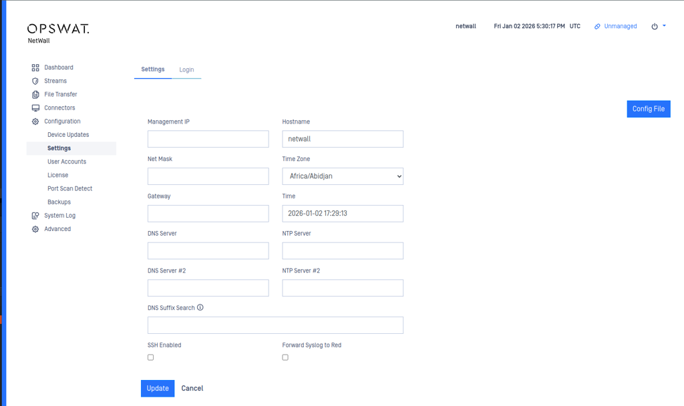Click the Dashboard grid icon in sidebar

point(35,67)
